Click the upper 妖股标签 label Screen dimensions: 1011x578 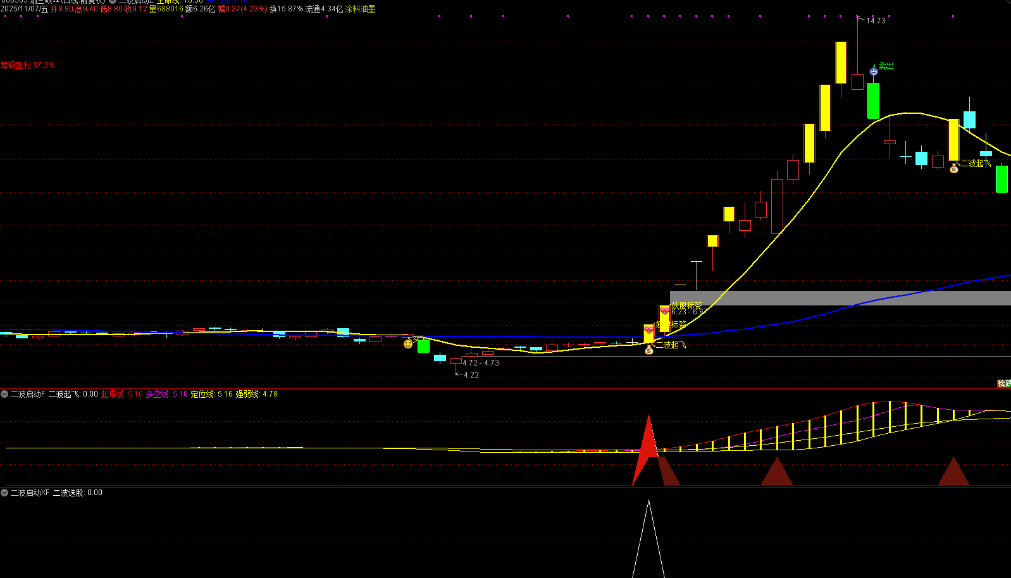686,305
